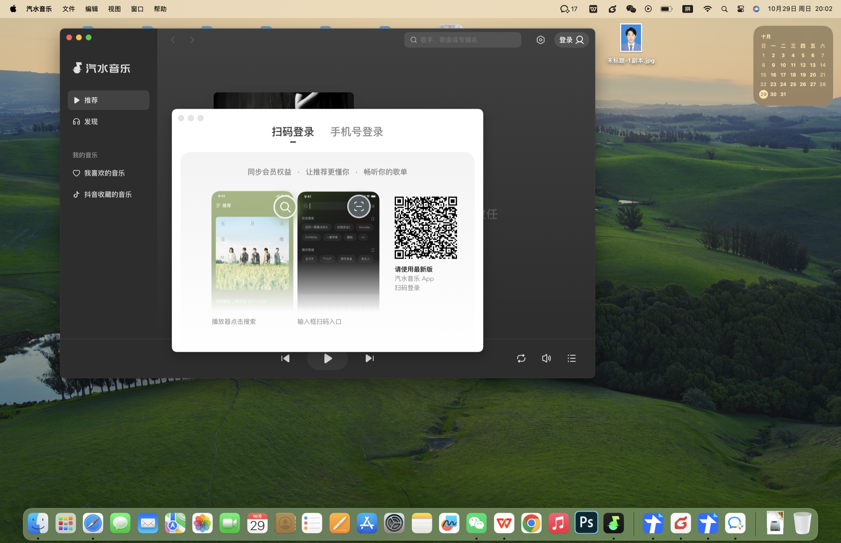This screenshot has height=543, width=841.
Task: Mute using the volume speaker icon
Action: (546, 358)
